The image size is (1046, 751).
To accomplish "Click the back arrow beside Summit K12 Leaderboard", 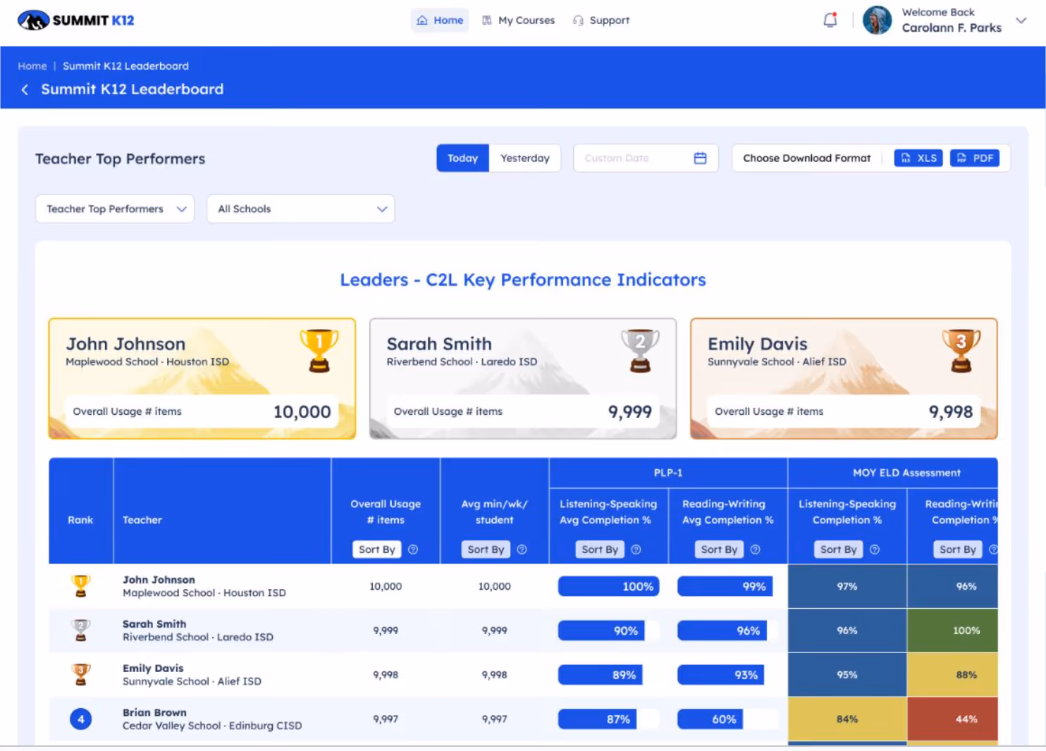I will 25,89.
